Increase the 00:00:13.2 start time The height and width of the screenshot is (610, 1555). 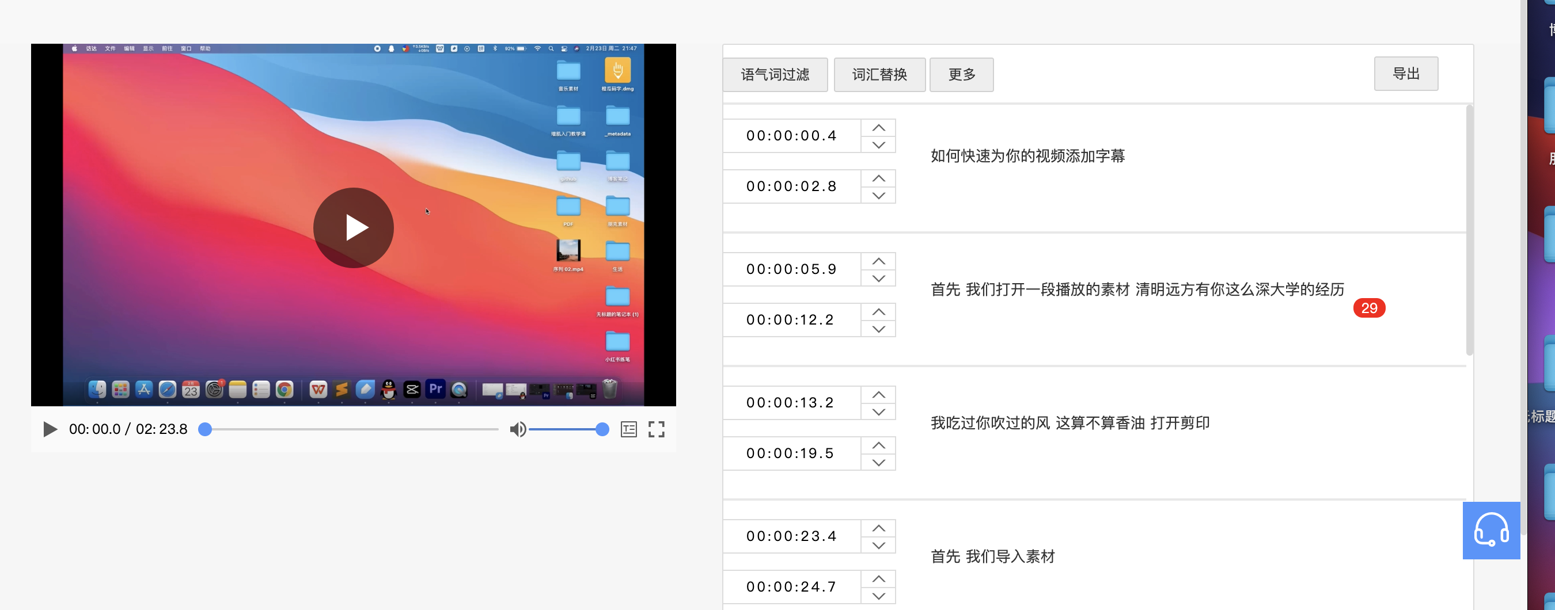coord(878,394)
